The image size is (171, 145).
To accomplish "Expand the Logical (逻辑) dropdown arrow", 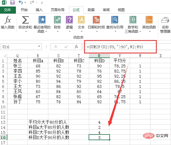I will point(70,32).
